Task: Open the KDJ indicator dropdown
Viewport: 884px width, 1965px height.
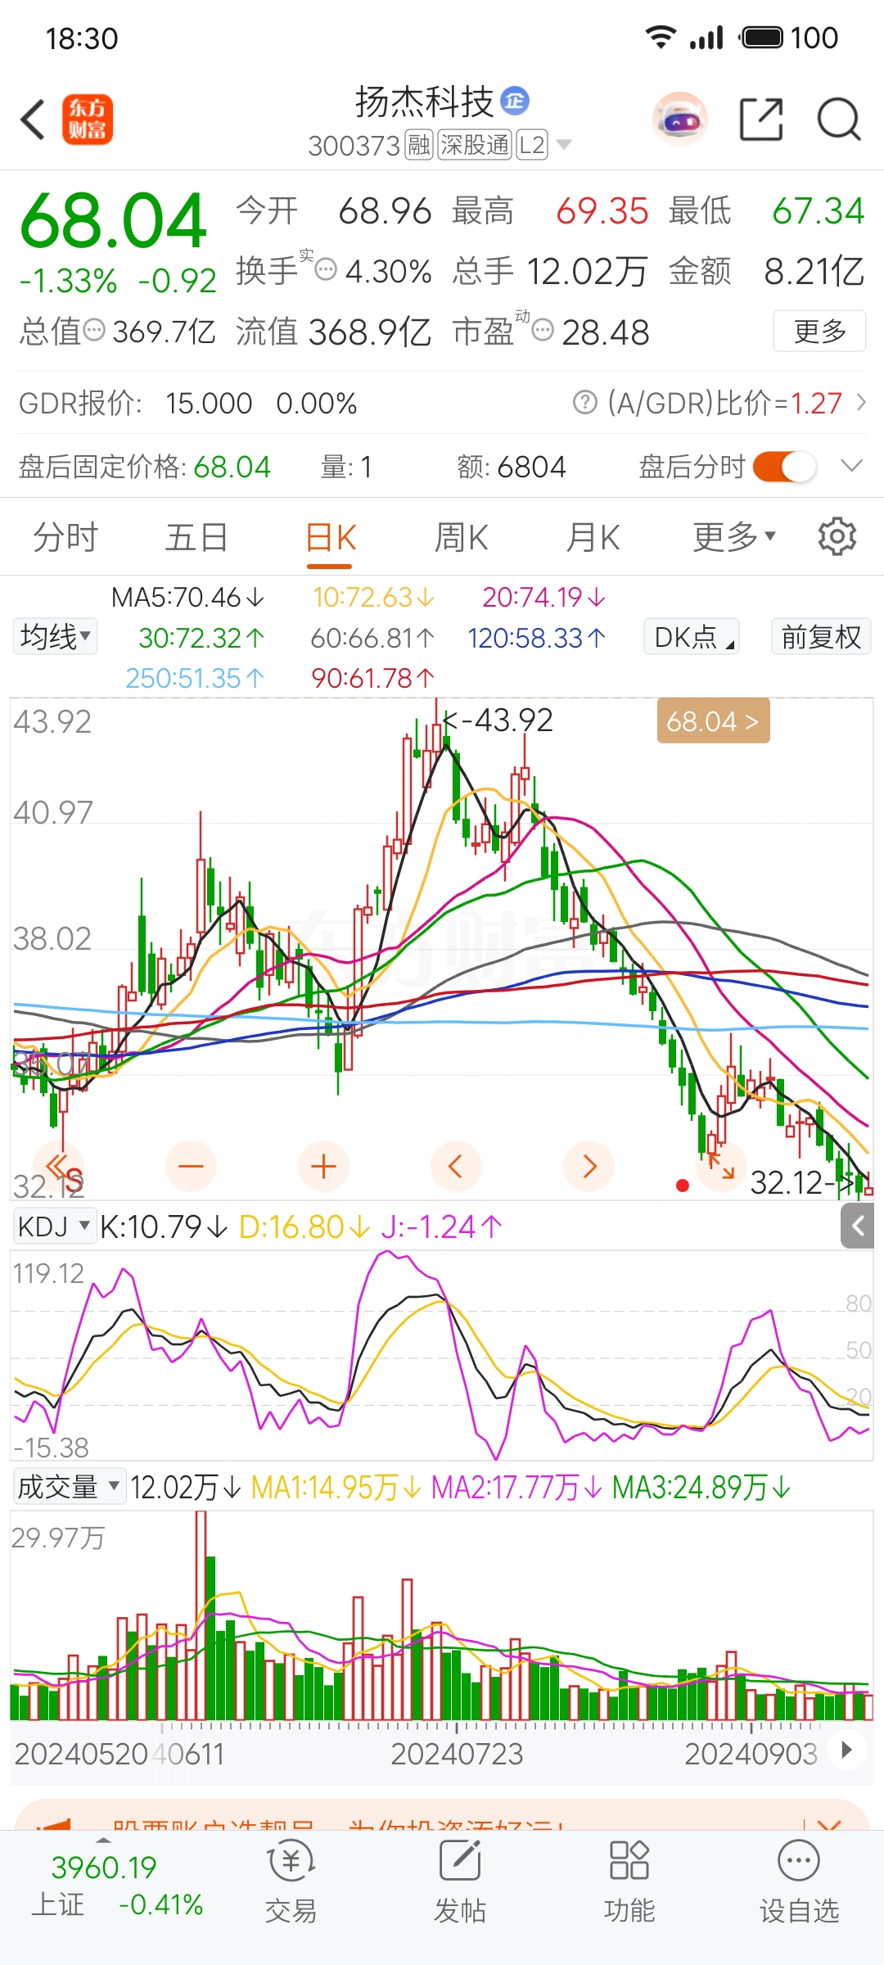Action: tap(54, 1226)
